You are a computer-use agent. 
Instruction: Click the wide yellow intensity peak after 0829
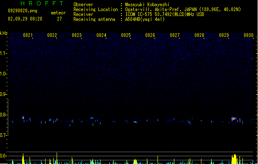234,159
